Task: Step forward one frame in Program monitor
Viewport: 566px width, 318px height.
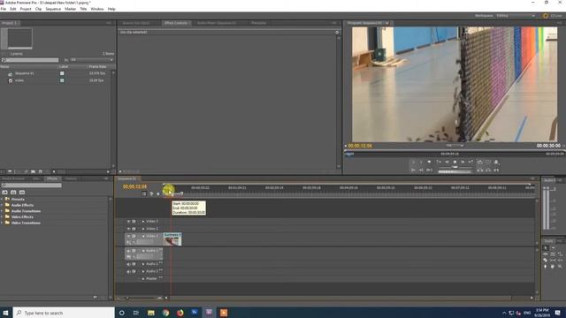Action: (463, 163)
